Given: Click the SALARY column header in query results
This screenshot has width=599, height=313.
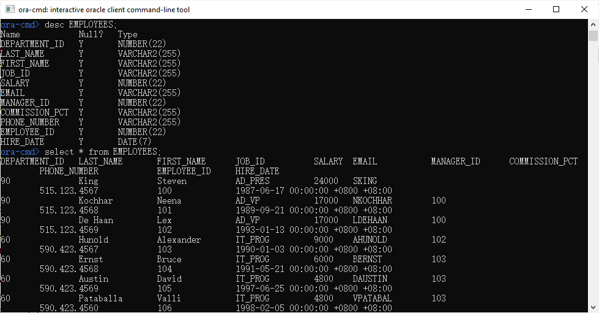Looking at the screenshot, I should [x=328, y=161].
